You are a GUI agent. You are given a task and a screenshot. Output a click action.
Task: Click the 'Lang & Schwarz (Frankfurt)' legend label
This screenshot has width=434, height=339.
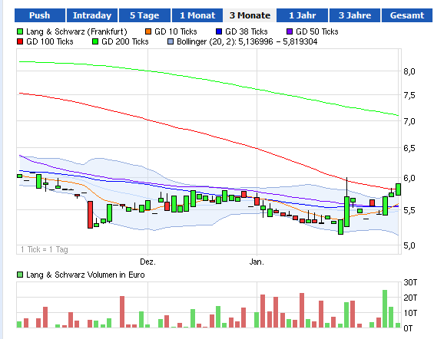click(77, 31)
